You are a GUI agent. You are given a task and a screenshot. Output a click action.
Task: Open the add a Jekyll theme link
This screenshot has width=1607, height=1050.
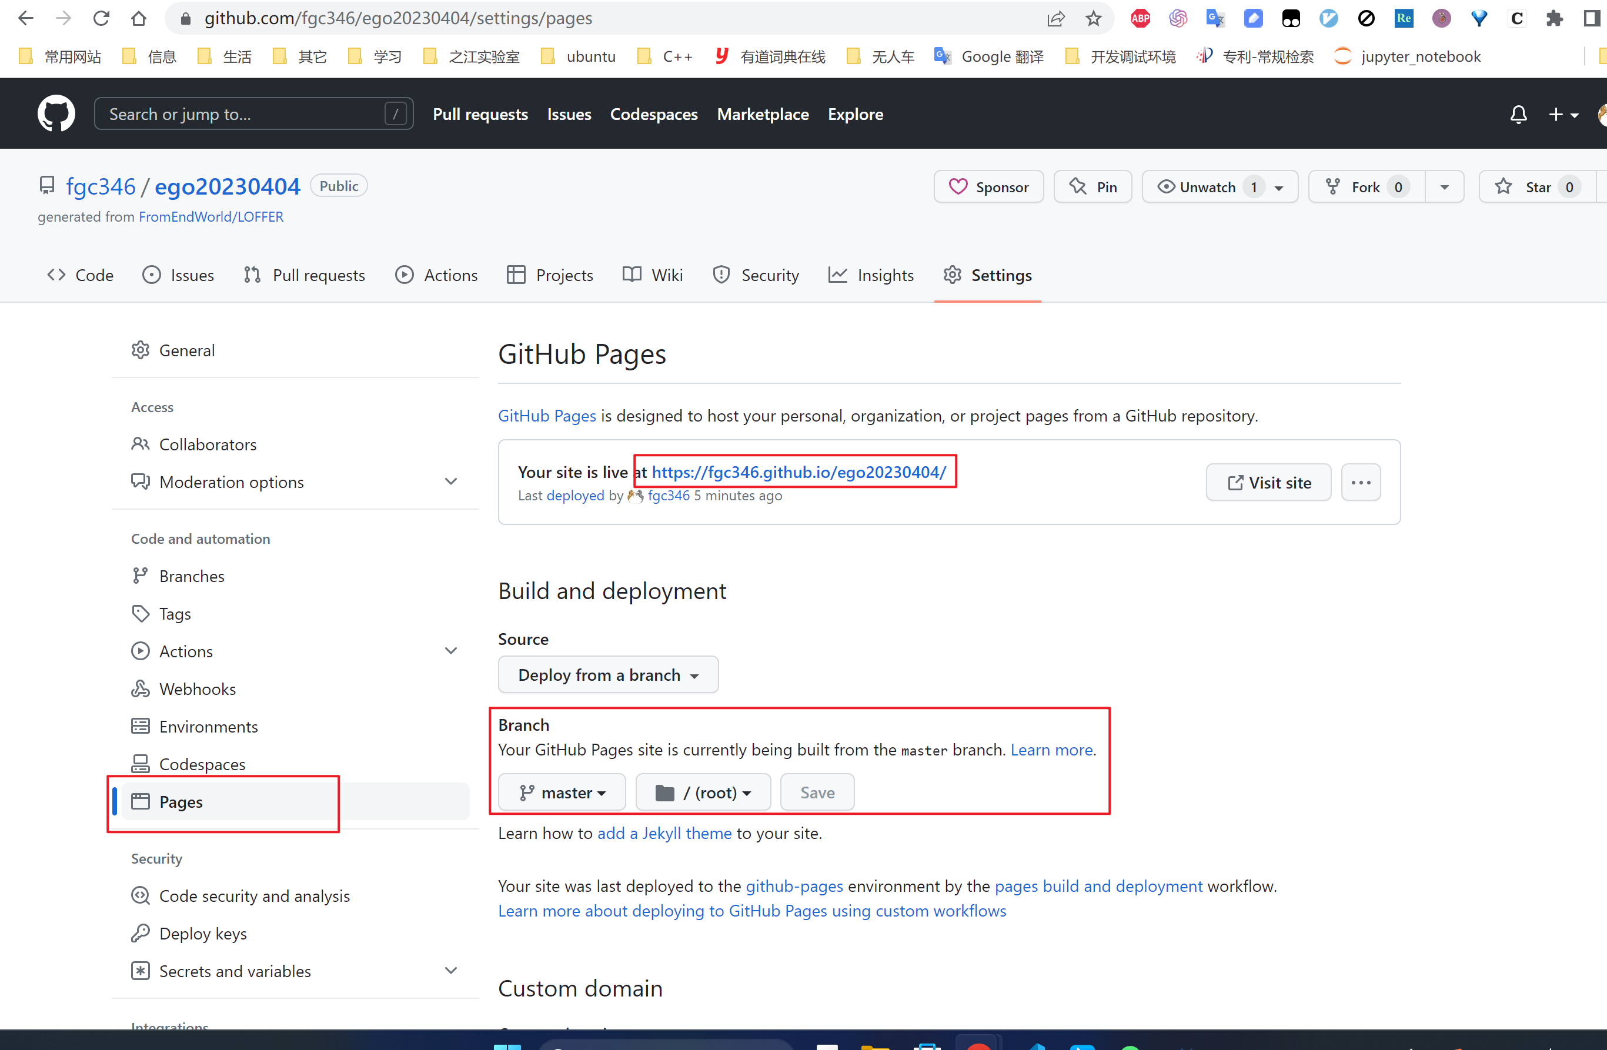664,833
